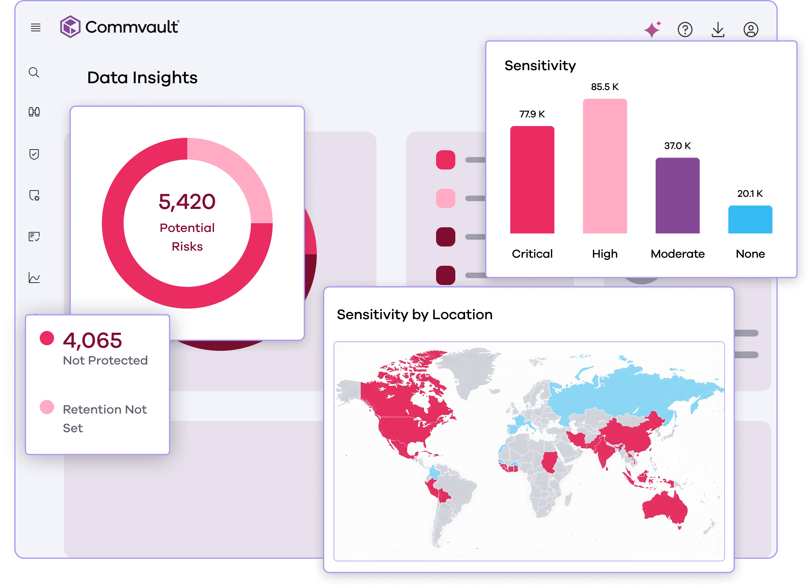The height and width of the screenshot is (588, 810).
Task: Click the 4,065 Not Protected value
Action: (x=93, y=340)
